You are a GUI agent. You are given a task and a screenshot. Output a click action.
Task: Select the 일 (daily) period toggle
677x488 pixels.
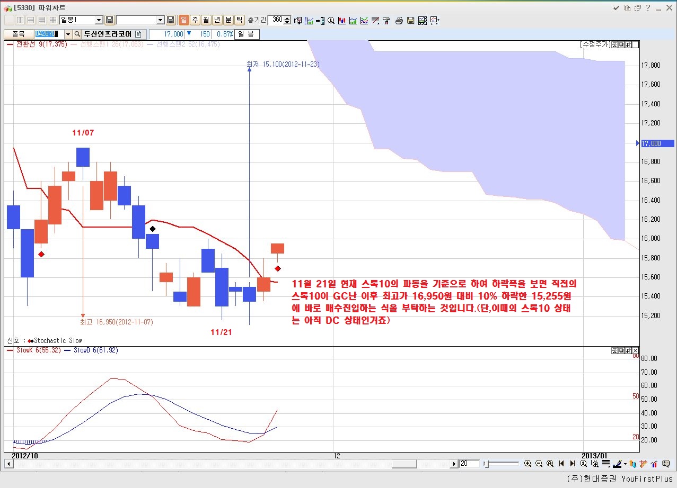[183, 20]
